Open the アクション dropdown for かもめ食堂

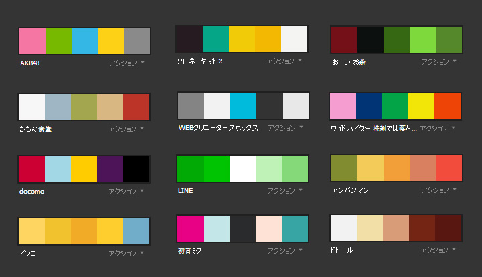tap(126, 129)
